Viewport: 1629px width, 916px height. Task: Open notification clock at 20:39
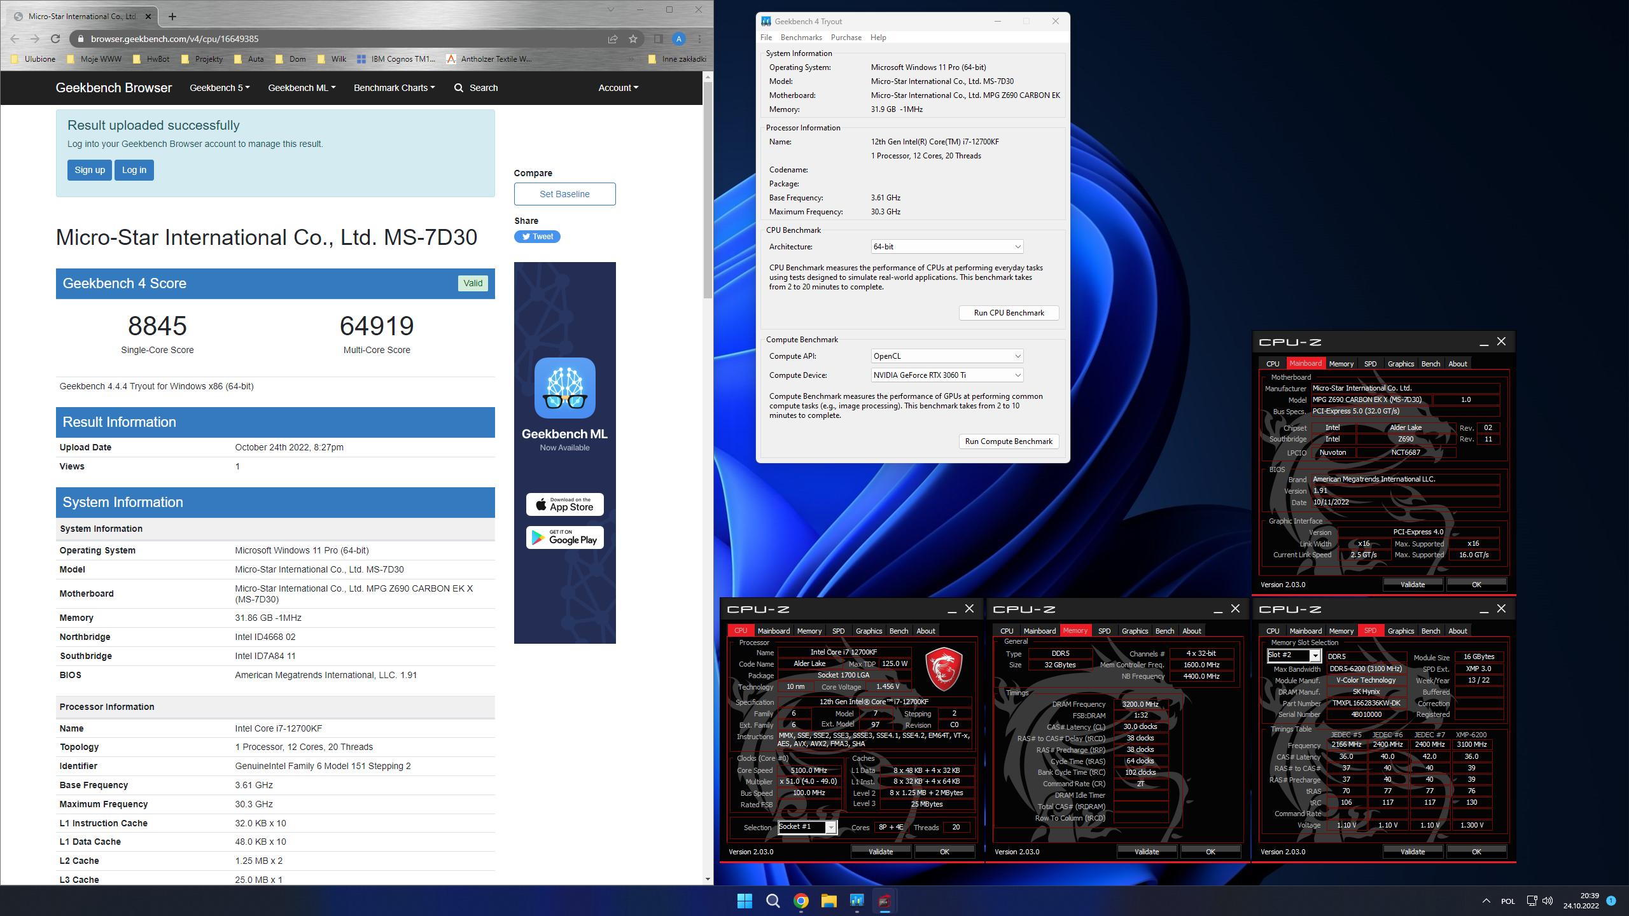click(x=1581, y=901)
